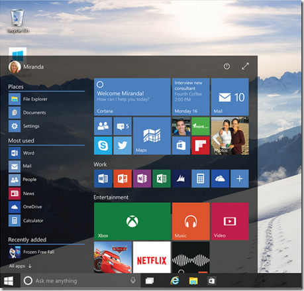Open Documents from Places list
Image resolution: width=304 pixels, height=291 pixels.
tap(46, 113)
